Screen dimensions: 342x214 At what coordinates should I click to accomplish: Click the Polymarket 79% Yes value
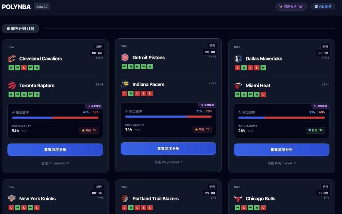pyautogui.click(x=133, y=130)
